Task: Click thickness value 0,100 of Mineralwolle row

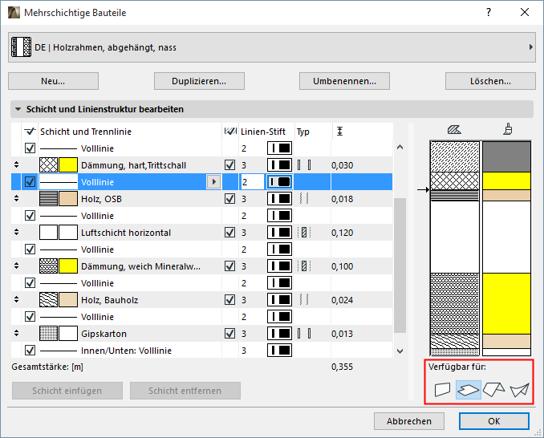Action: [x=342, y=266]
